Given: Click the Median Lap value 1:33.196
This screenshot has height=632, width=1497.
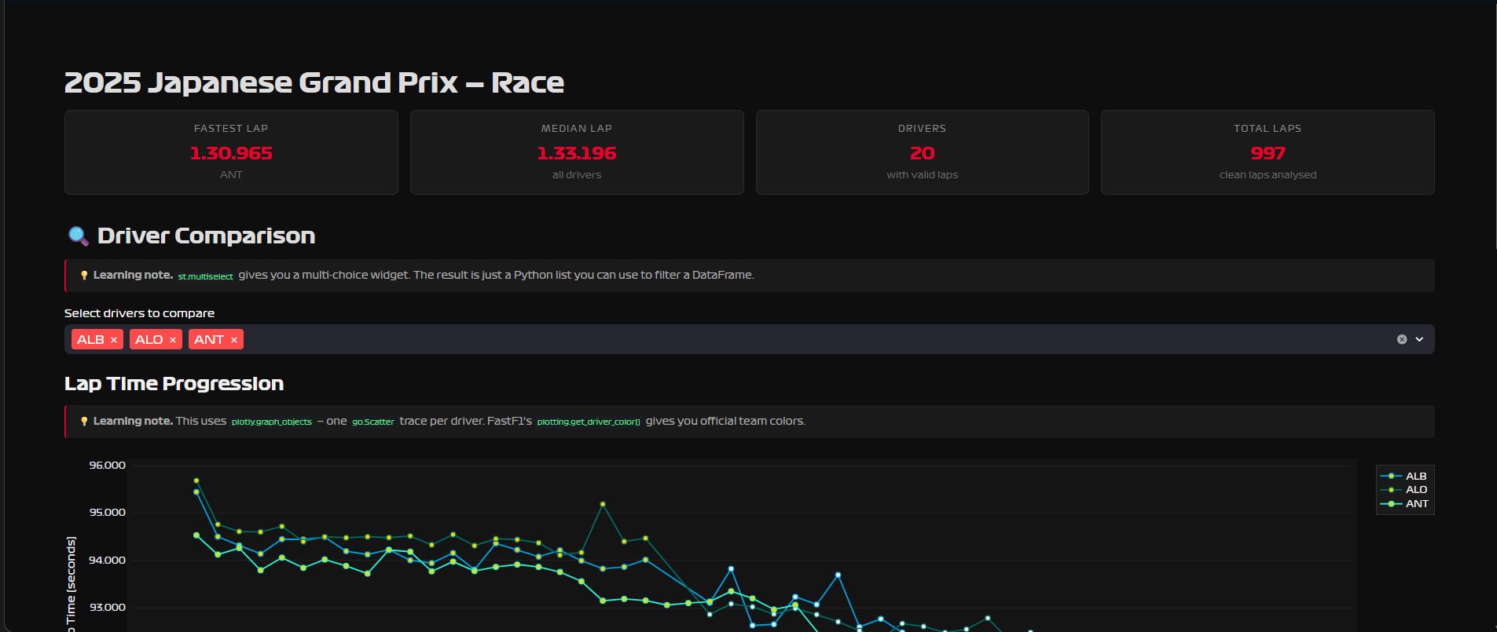Looking at the screenshot, I should point(577,153).
